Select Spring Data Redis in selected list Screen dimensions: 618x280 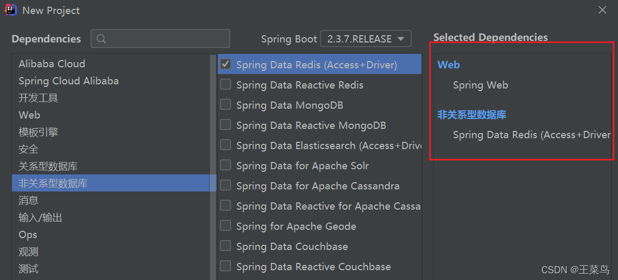[x=532, y=135]
